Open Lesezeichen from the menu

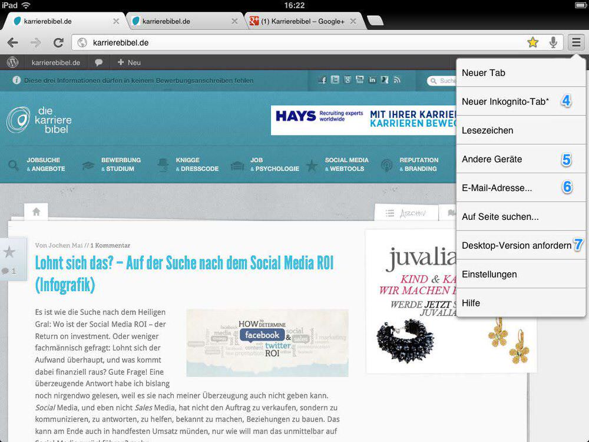[x=521, y=130]
